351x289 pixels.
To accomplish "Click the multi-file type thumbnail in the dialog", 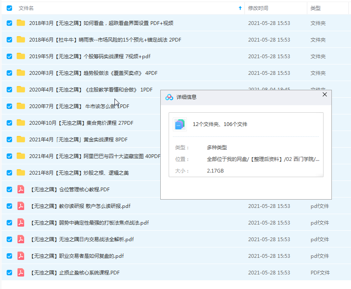I will pyautogui.click(x=180, y=125).
